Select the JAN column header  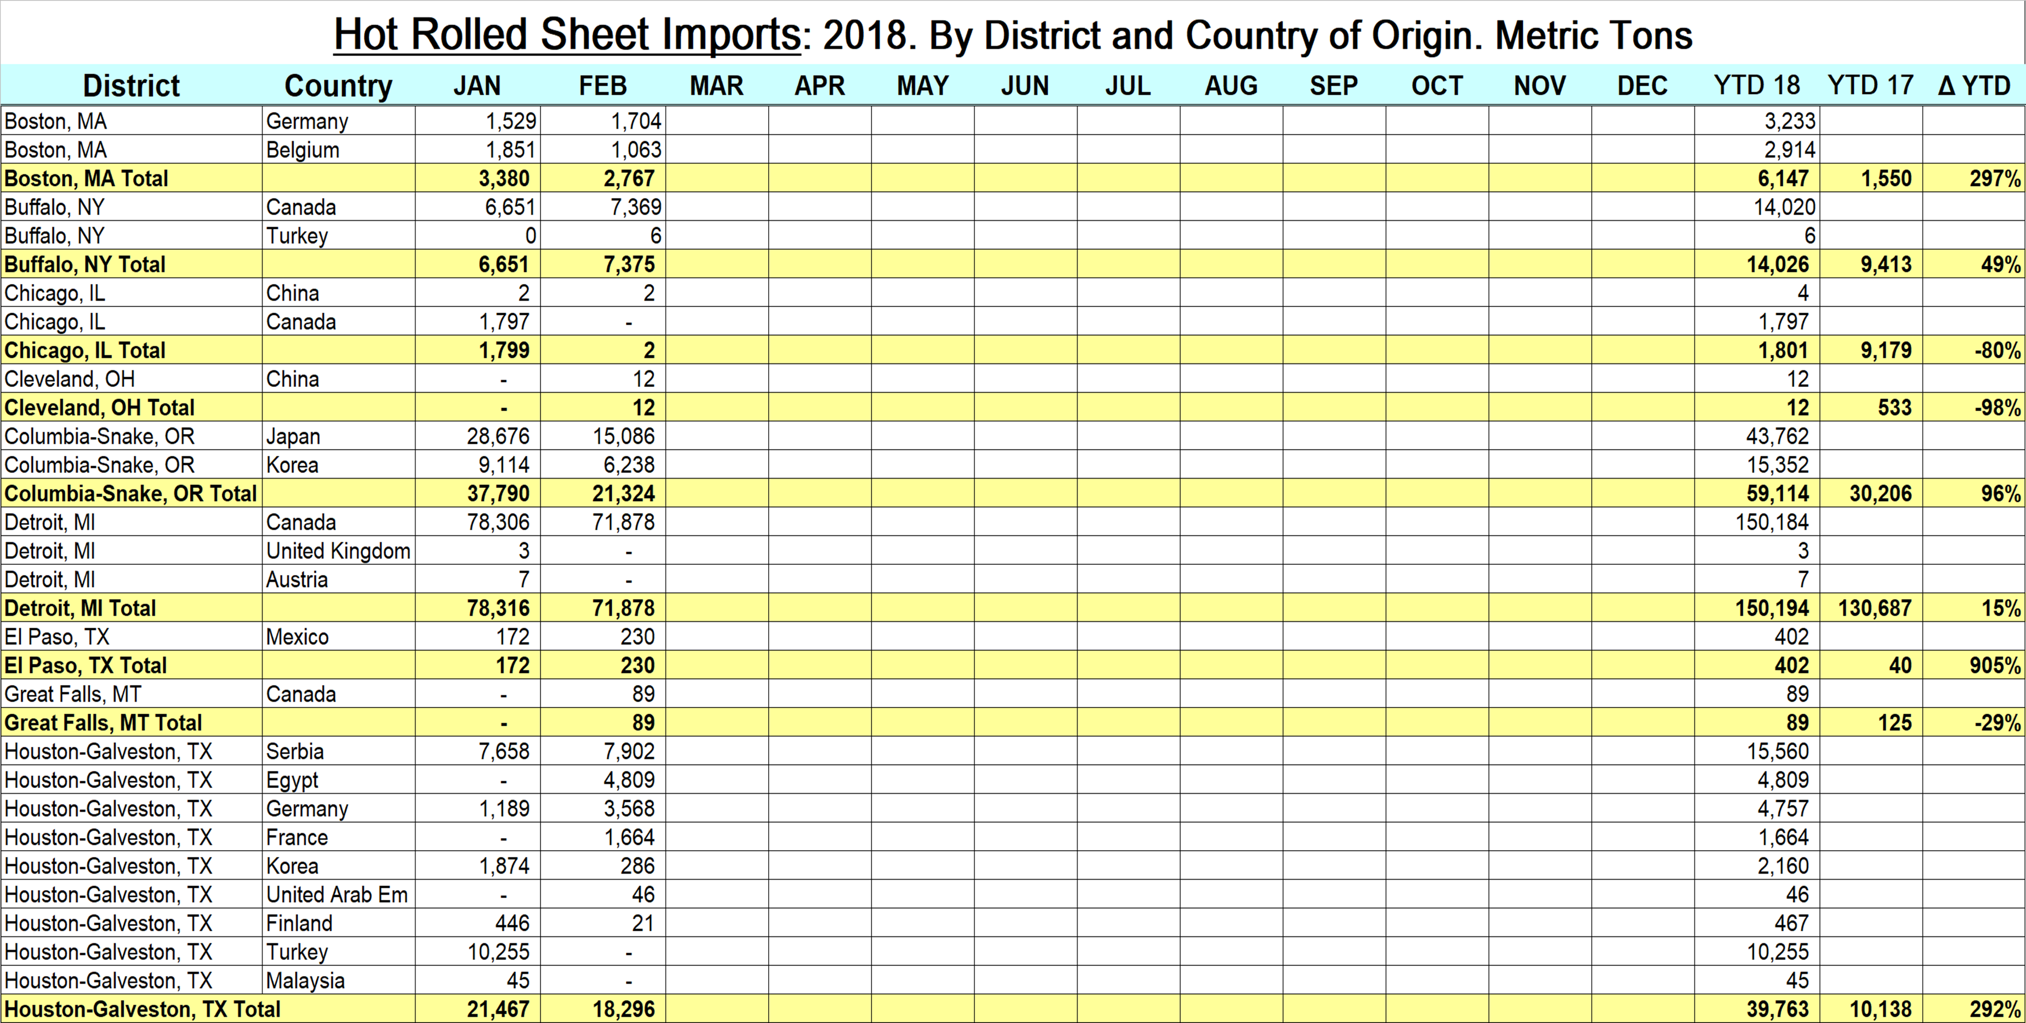[477, 85]
